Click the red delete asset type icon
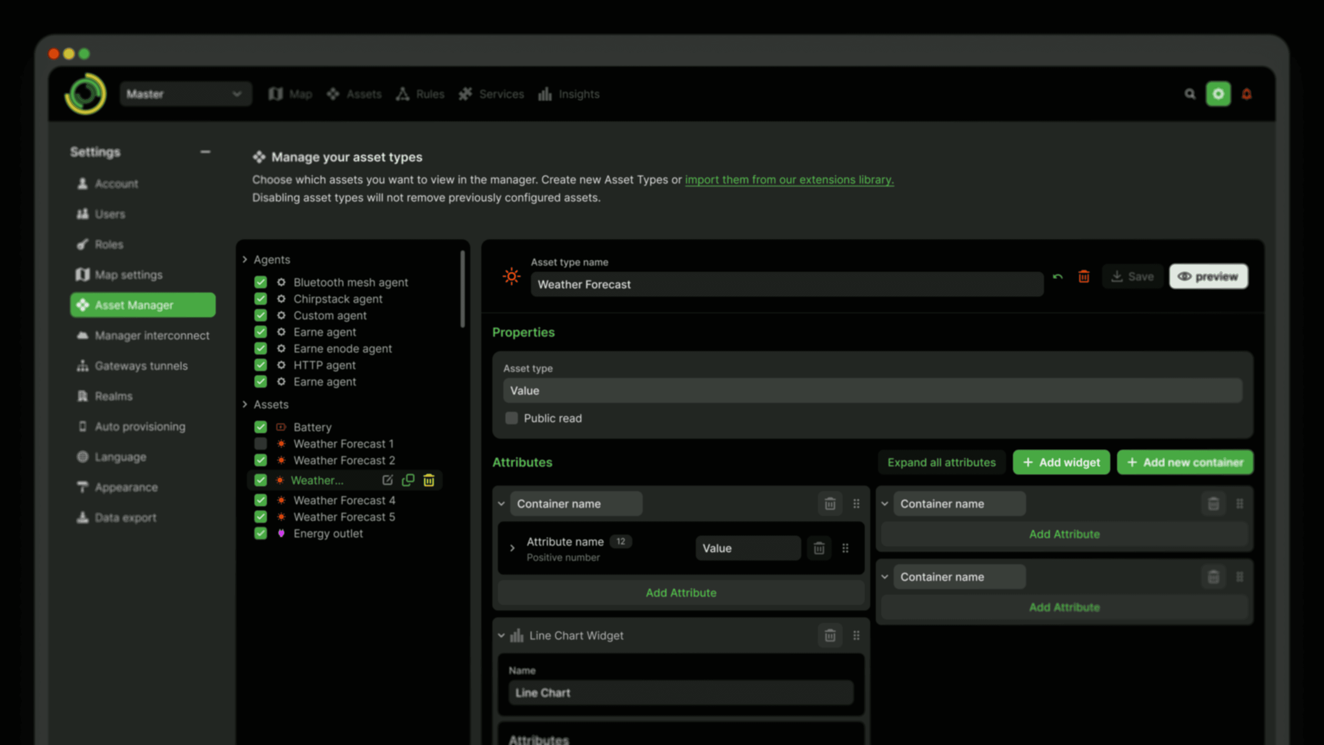The image size is (1324, 745). [x=1083, y=277]
